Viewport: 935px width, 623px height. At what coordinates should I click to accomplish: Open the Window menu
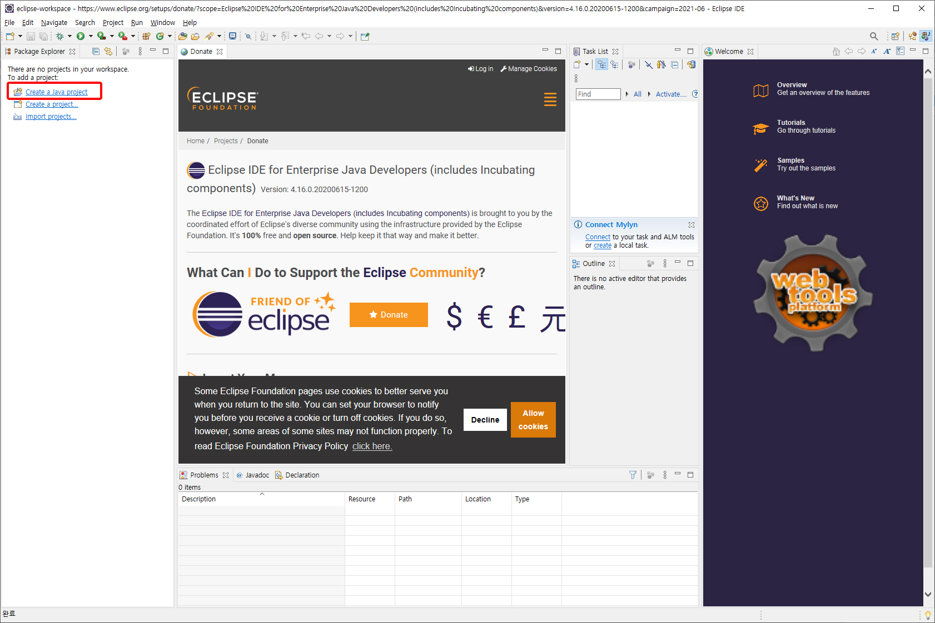(x=162, y=23)
